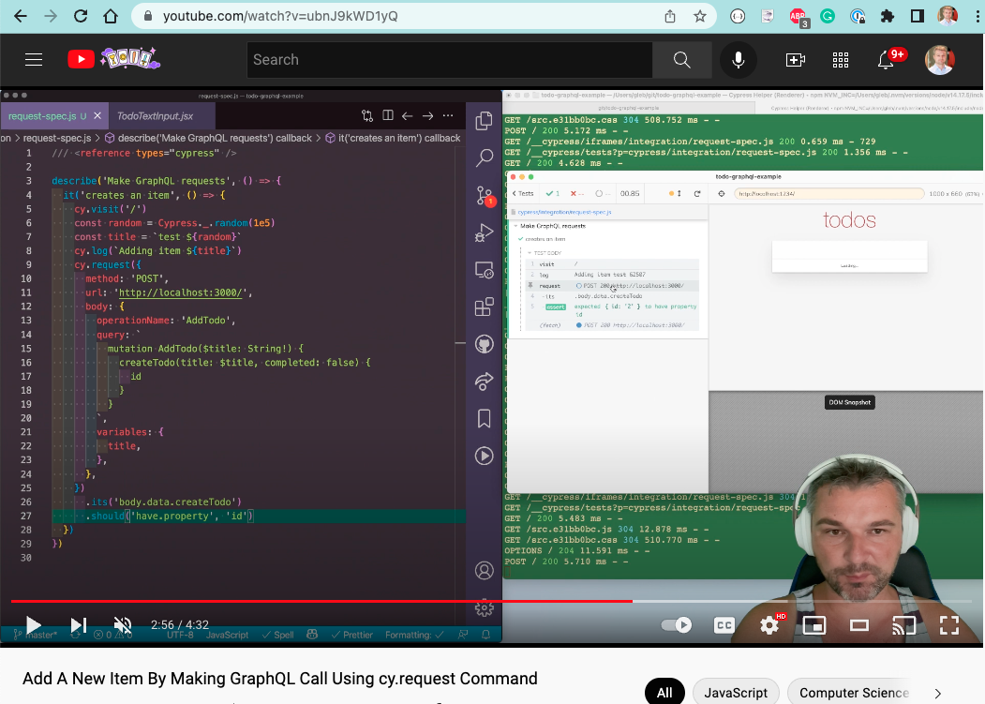
Task: Select the All filter chip
Action: [664, 693]
